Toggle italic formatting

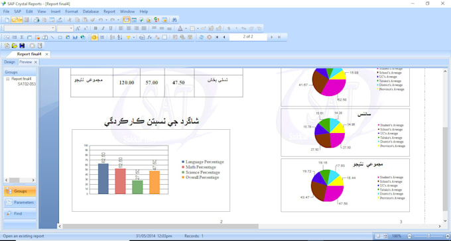pos(103,28)
